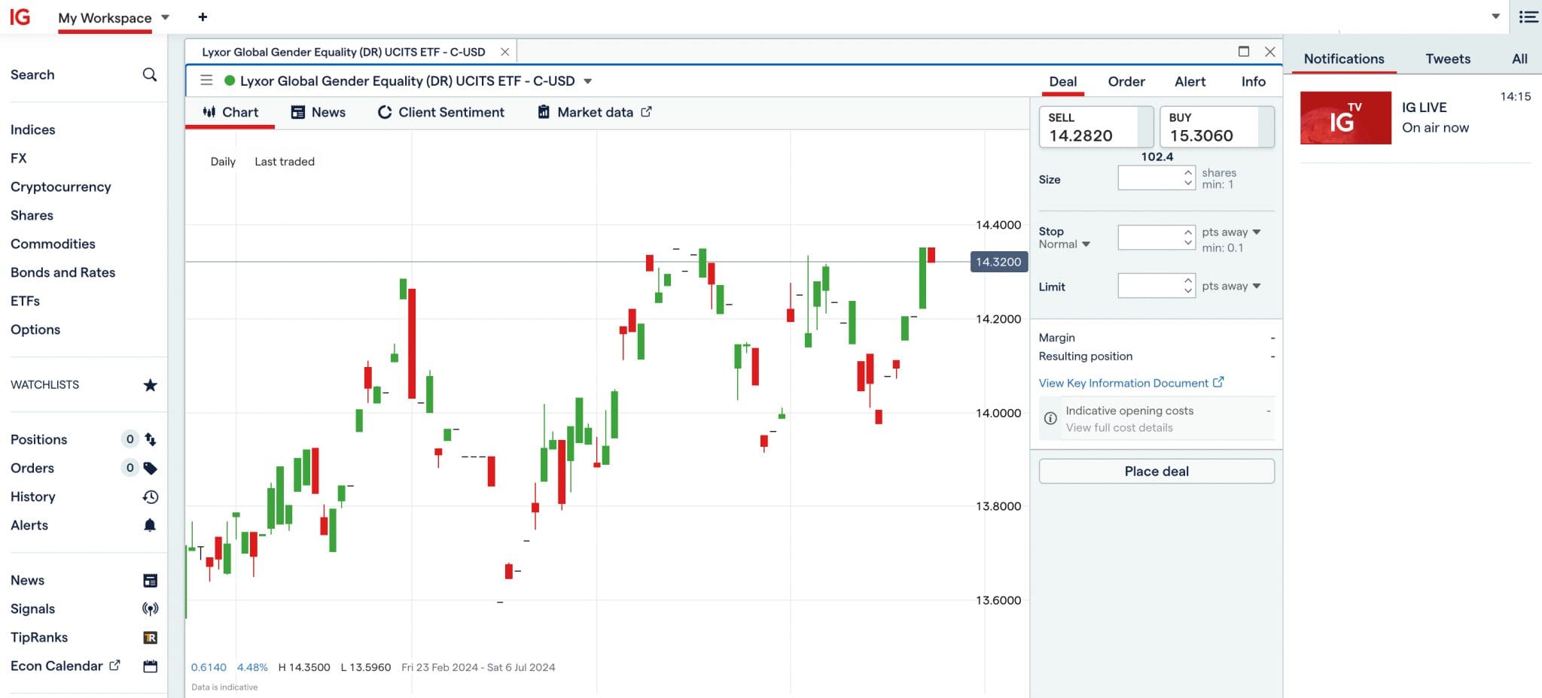
Task: Switch to the Tweets tab
Action: tap(1448, 59)
